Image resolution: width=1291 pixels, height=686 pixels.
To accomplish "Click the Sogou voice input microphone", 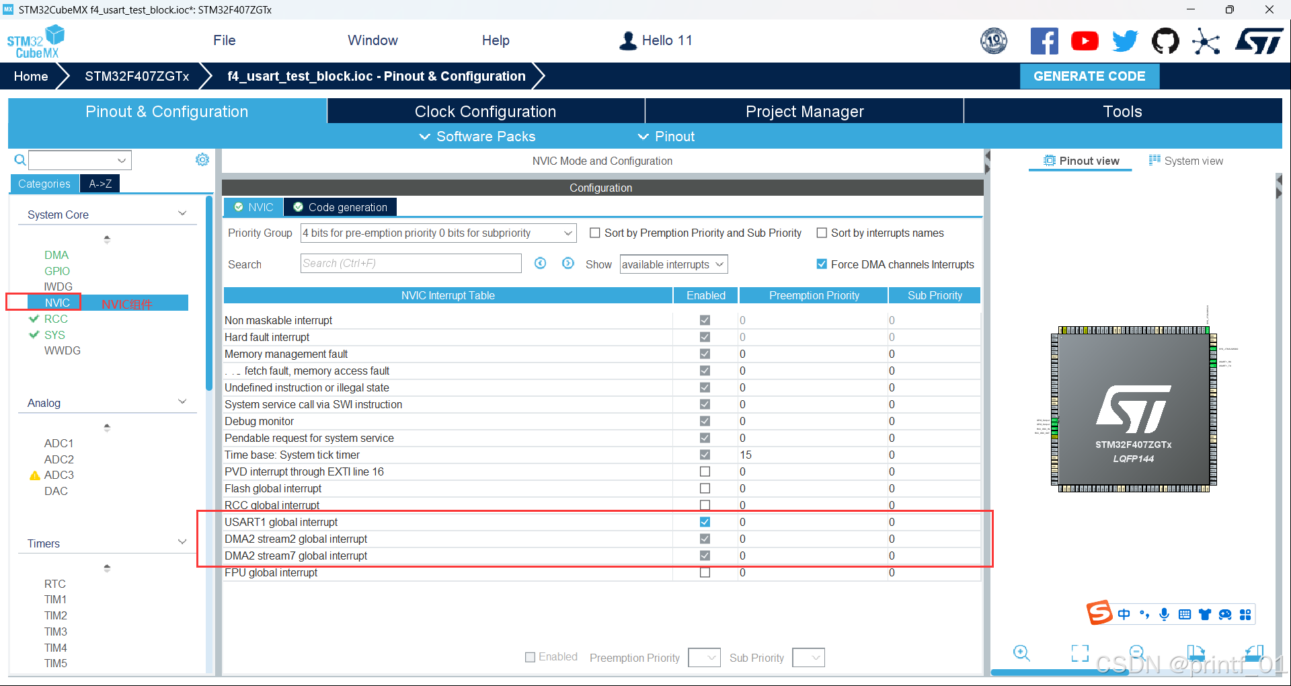I will [x=1165, y=614].
